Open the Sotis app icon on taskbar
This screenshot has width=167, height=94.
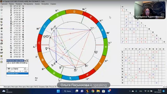[x=87, y=91]
